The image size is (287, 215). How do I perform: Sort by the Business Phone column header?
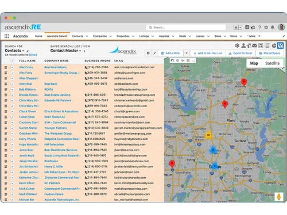(x=98, y=61)
